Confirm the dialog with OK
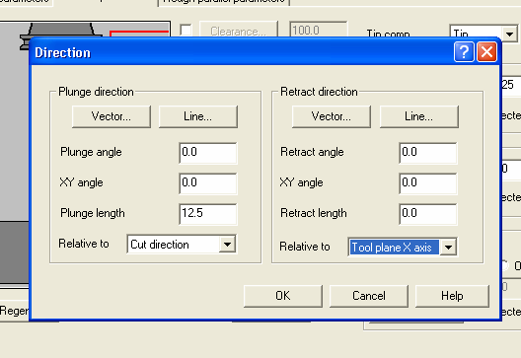This screenshot has width=521, height=358. point(283,296)
